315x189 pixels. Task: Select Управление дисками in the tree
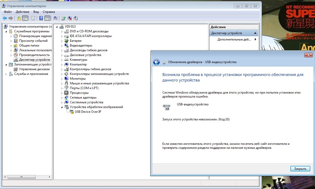coord(34,69)
